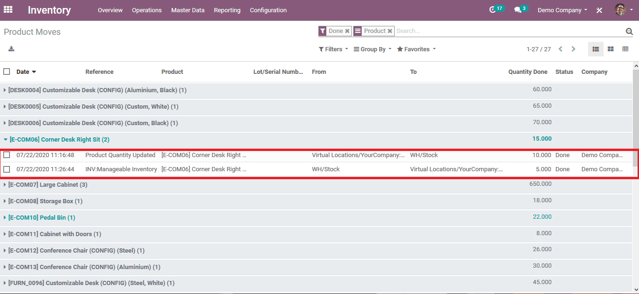639x294 pixels.
Task: Go to previous page arrow
Action: [x=560, y=49]
